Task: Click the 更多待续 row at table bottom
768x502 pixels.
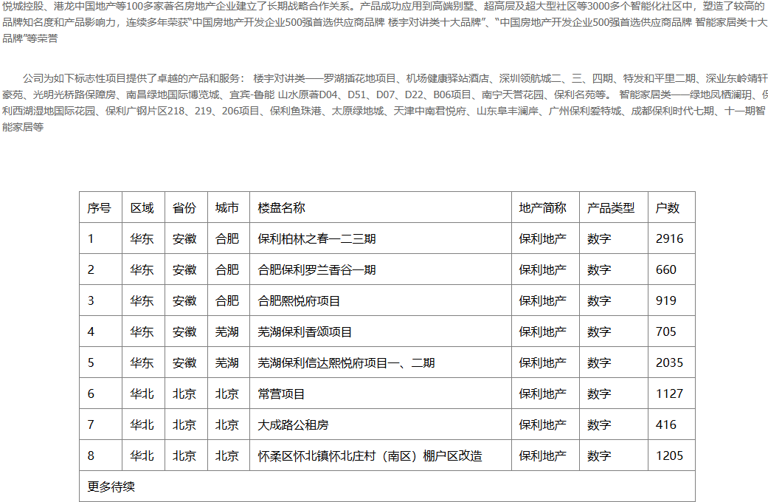Action: point(111,487)
